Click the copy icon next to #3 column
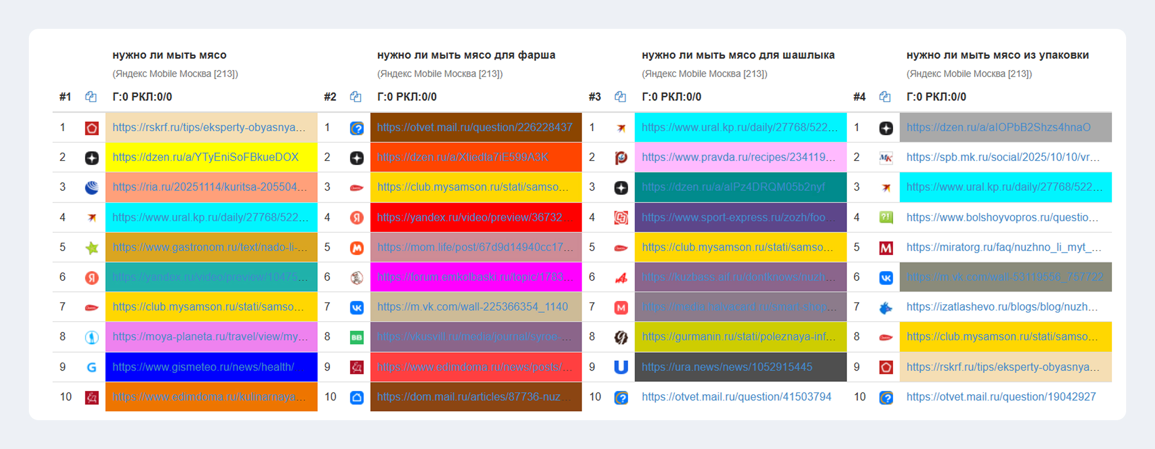Image resolution: width=1155 pixels, height=449 pixels. coord(620,97)
